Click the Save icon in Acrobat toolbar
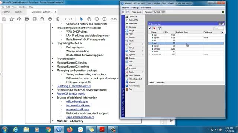This screenshot has width=238, height=133. coord(4,19)
